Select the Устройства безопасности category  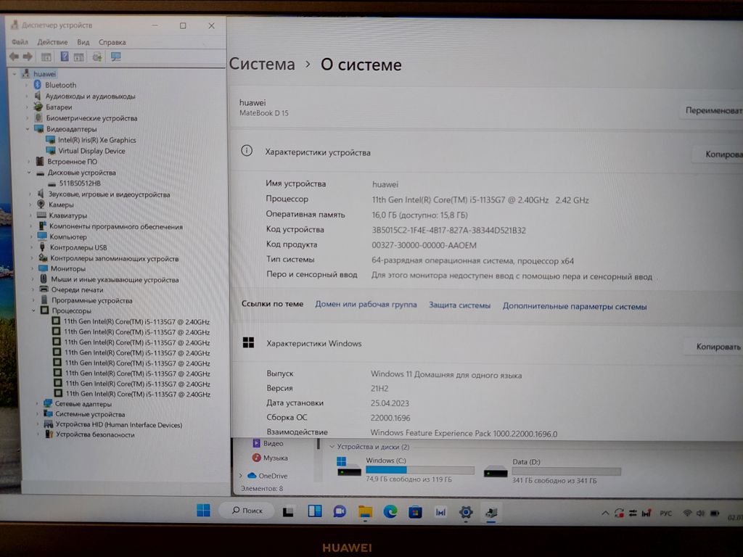tap(95, 435)
